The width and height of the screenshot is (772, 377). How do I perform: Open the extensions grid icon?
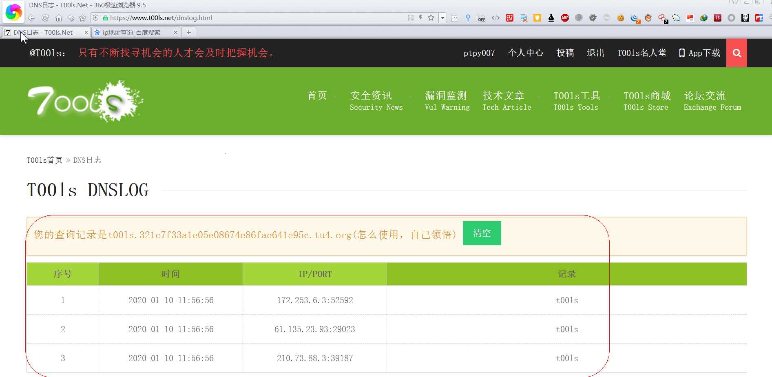(454, 18)
